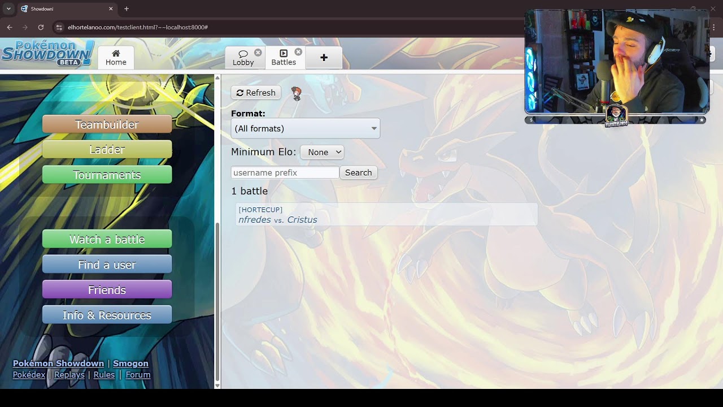
Task: Follow the Pokémon Showdown footer link
Action: point(58,363)
